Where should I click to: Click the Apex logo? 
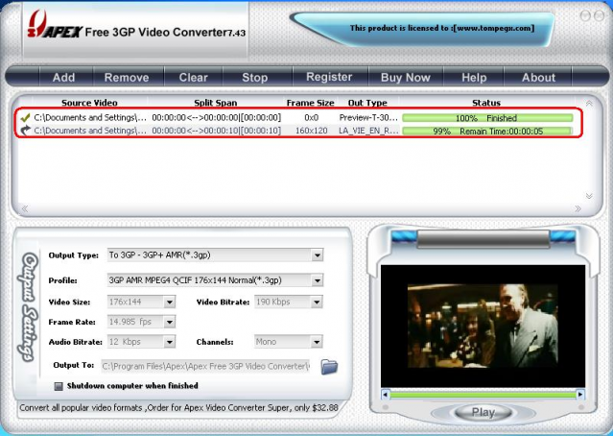[x=55, y=26]
